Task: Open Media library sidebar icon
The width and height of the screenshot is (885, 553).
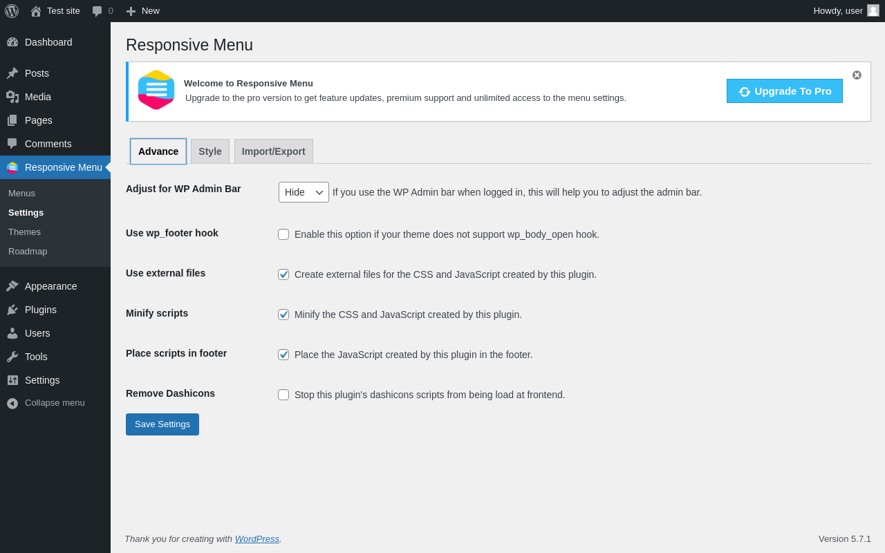Action: (x=12, y=97)
